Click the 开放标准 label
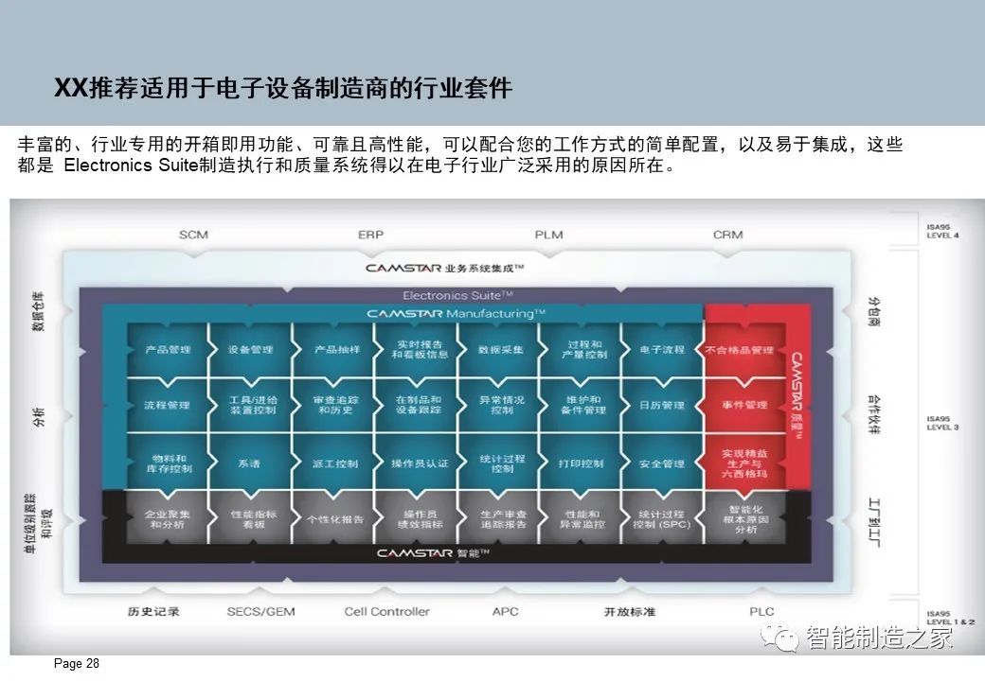Viewport: 985px width, 681px height. coord(630,611)
